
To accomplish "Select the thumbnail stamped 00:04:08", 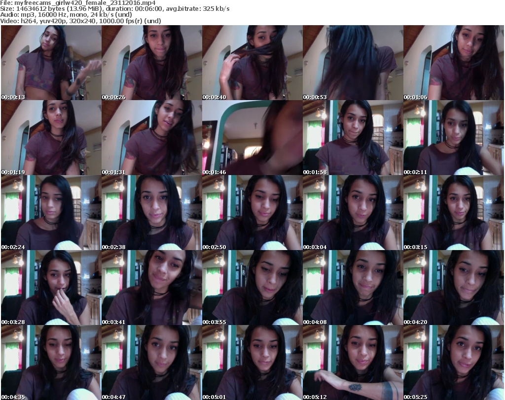I will [x=353, y=288].
